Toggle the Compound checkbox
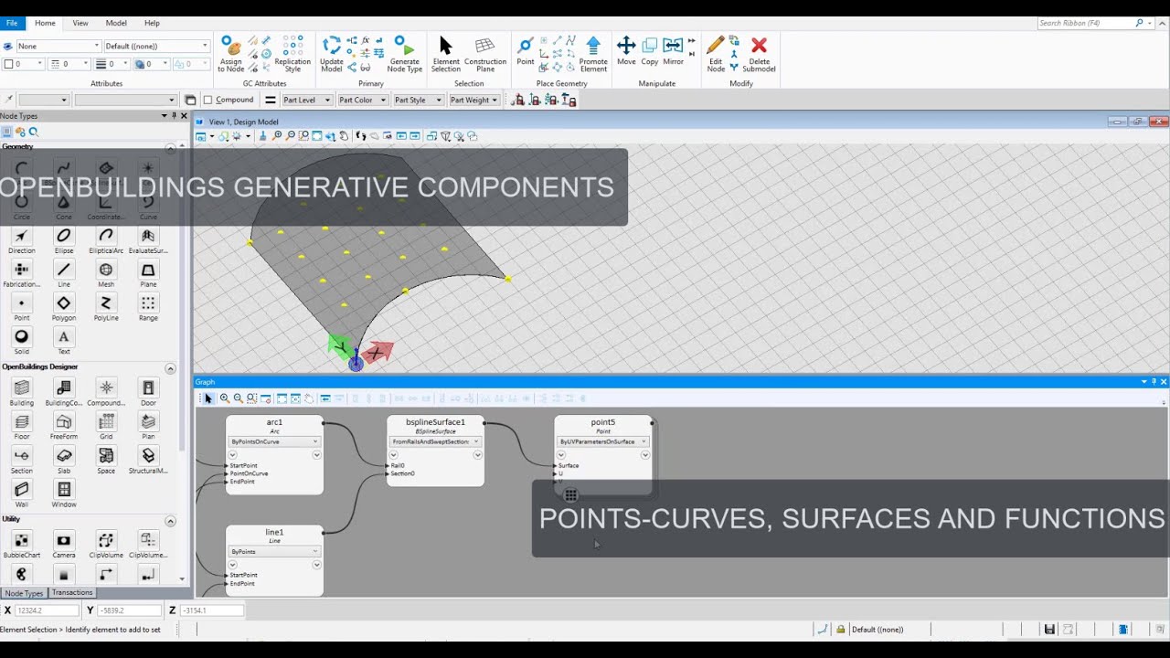Screen dimensions: 1170x658 coord(207,100)
